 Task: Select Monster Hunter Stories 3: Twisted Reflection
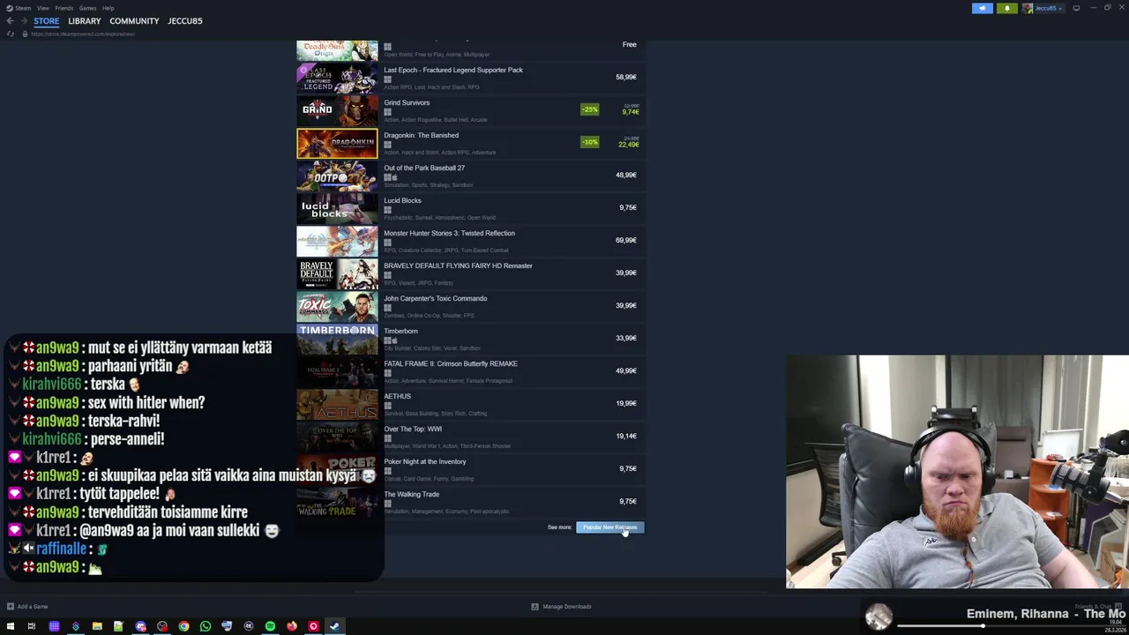[449, 233]
